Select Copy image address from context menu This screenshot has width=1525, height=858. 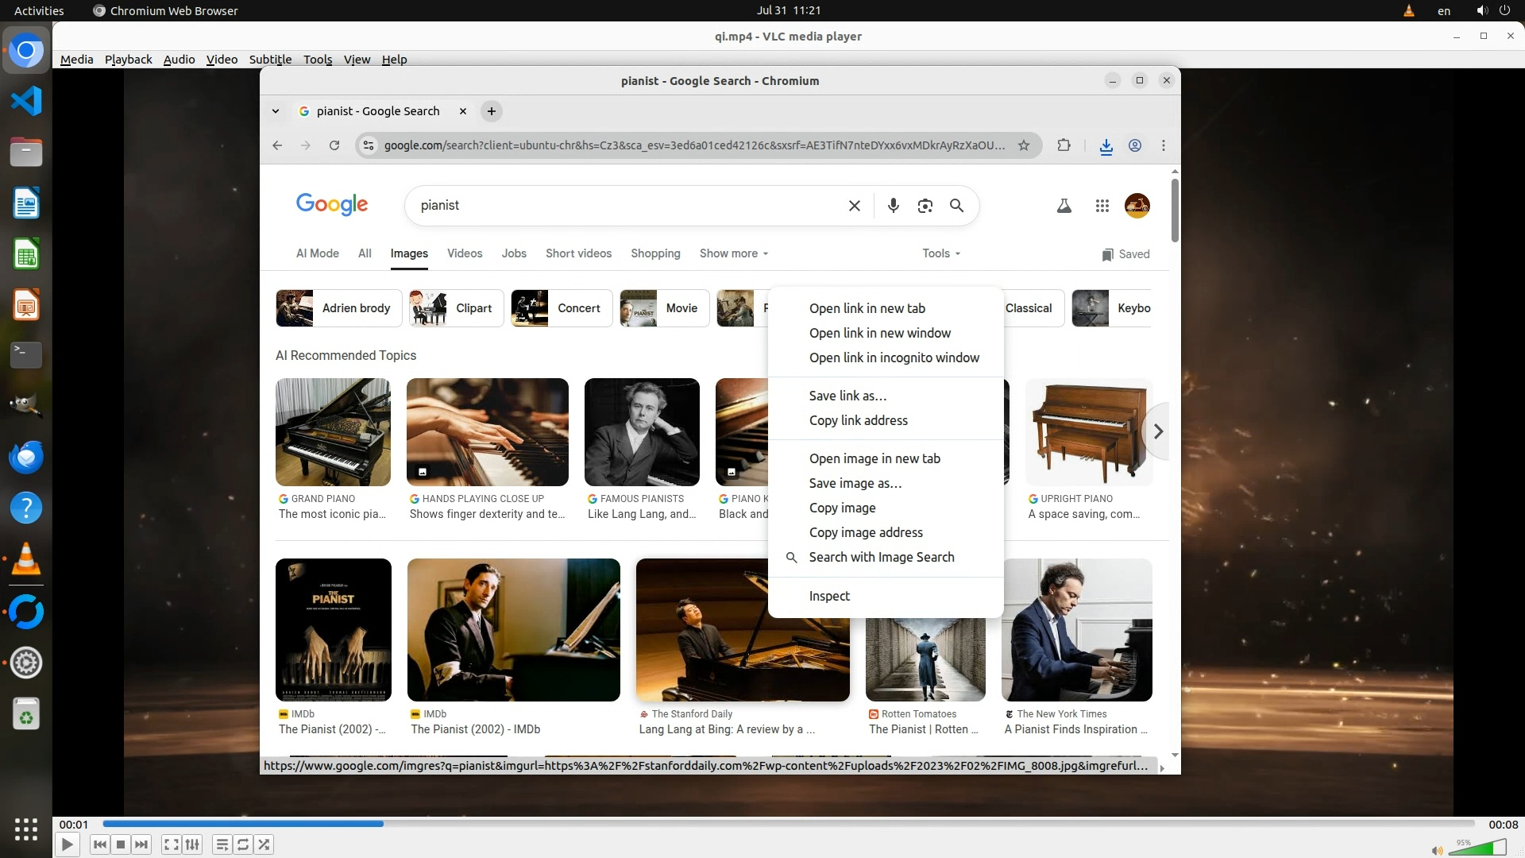865,532
